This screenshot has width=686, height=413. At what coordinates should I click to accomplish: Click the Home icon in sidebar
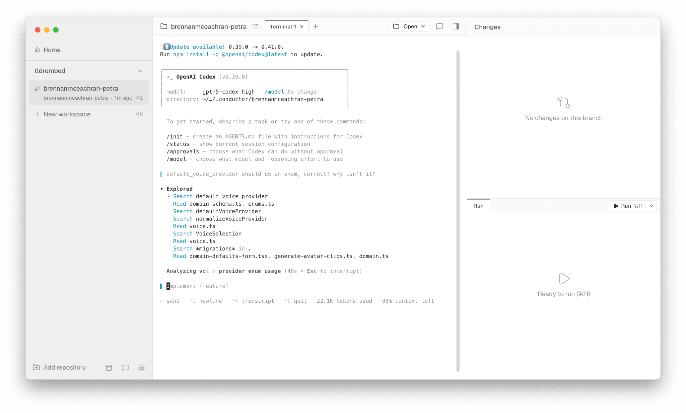click(37, 50)
